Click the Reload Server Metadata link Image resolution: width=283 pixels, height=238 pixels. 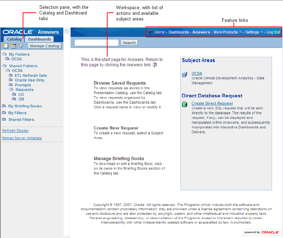[22, 138]
